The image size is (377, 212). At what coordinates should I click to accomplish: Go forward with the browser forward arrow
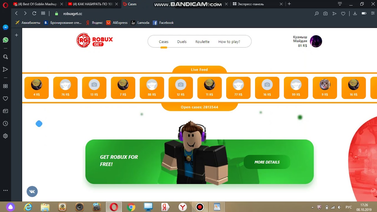tap(25, 13)
